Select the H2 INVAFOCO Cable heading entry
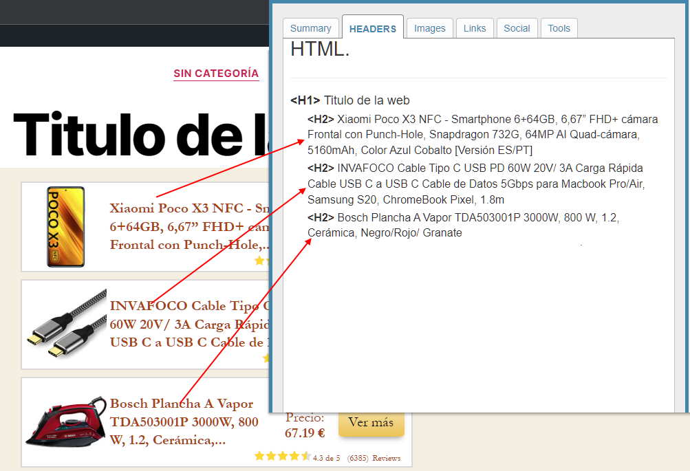 tap(476, 184)
